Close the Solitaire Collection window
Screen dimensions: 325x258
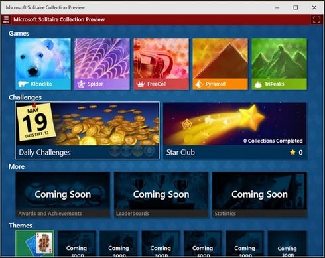coord(314,7)
